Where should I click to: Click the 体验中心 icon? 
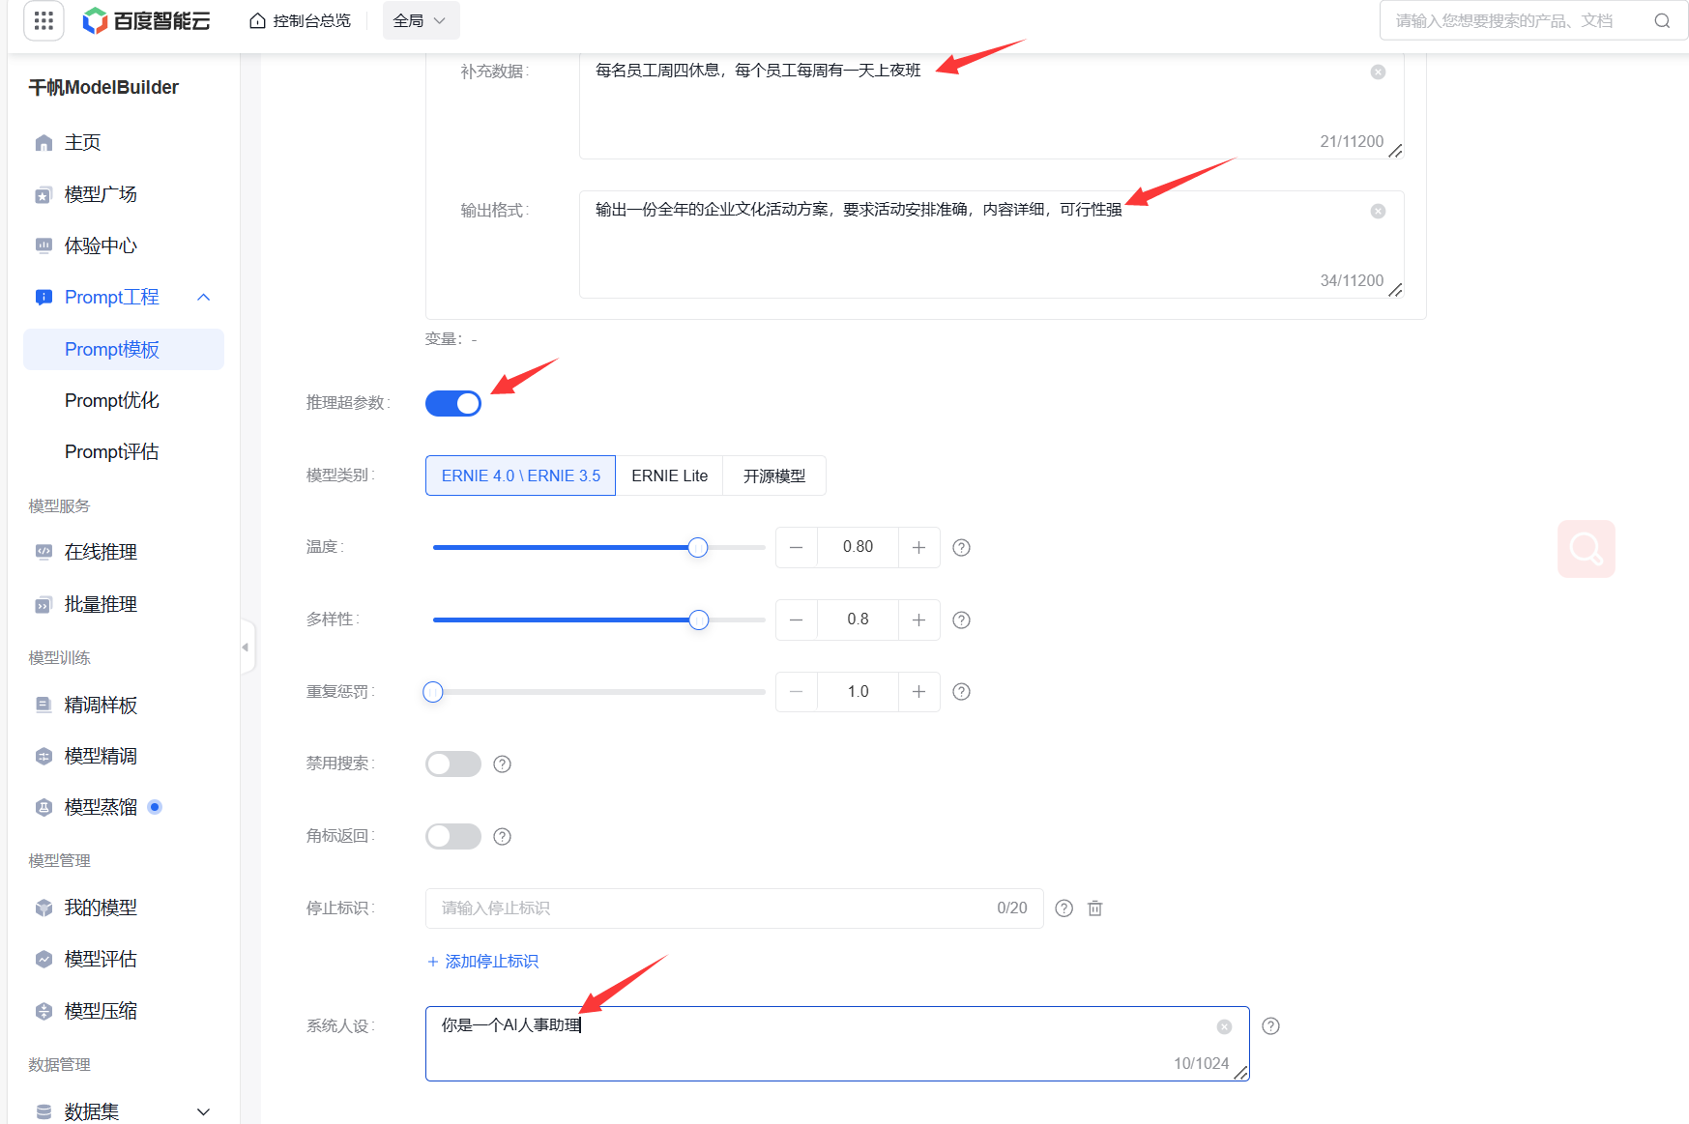pos(44,245)
